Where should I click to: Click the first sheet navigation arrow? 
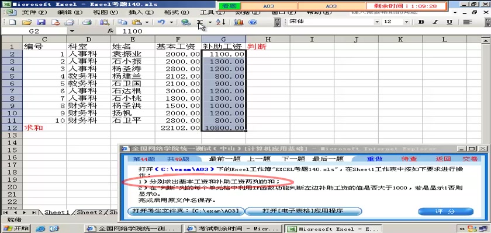(x=5, y=213)
